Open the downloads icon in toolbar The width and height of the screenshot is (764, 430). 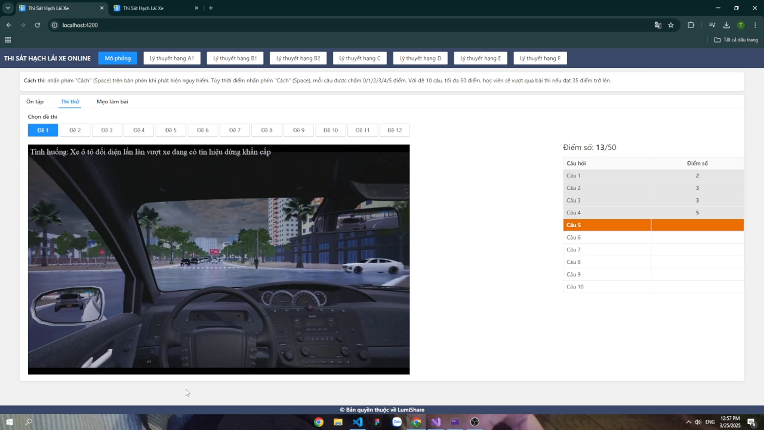727,25
